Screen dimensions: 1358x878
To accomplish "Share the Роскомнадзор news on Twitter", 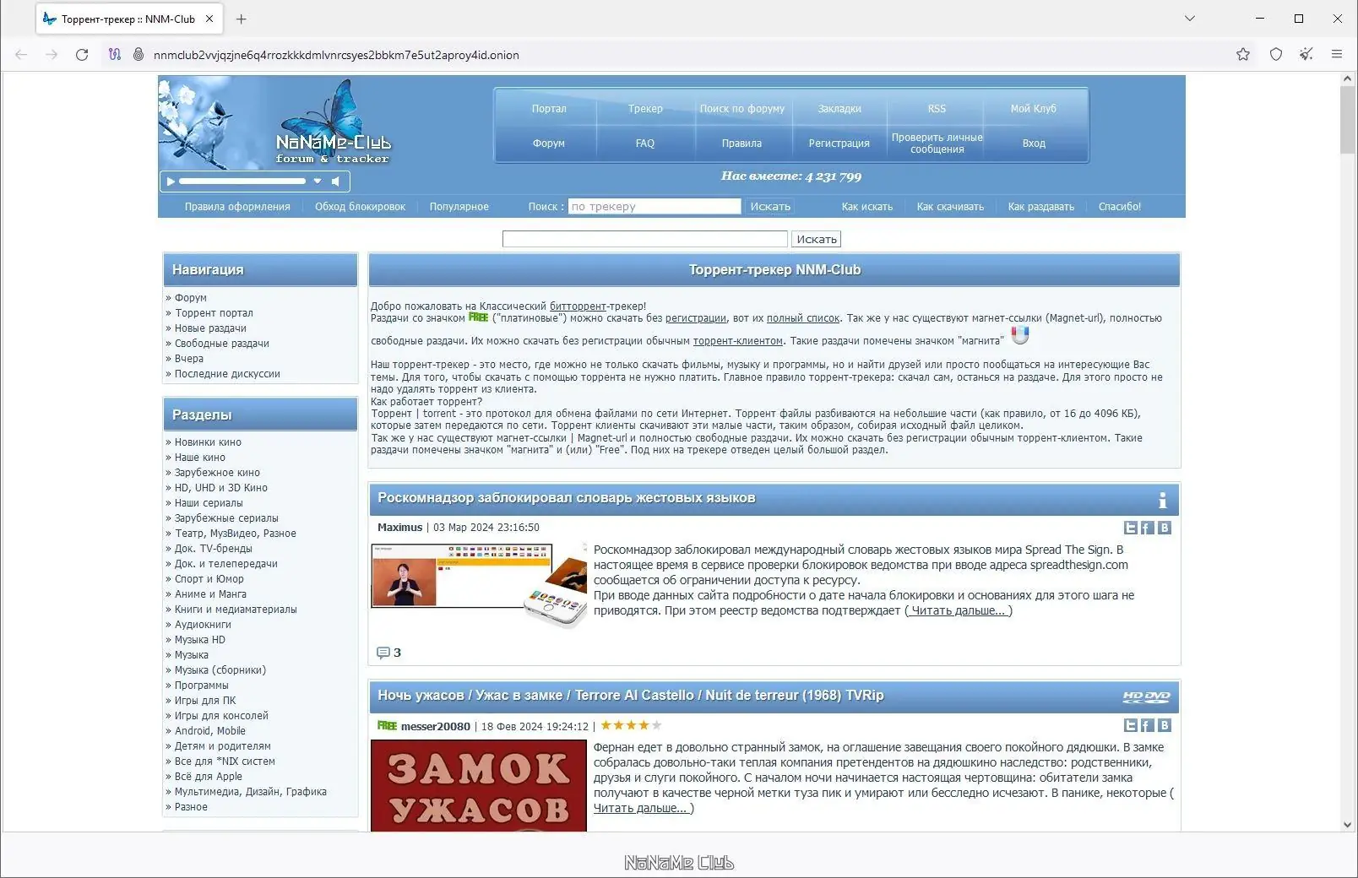I will pos(1131,528).
